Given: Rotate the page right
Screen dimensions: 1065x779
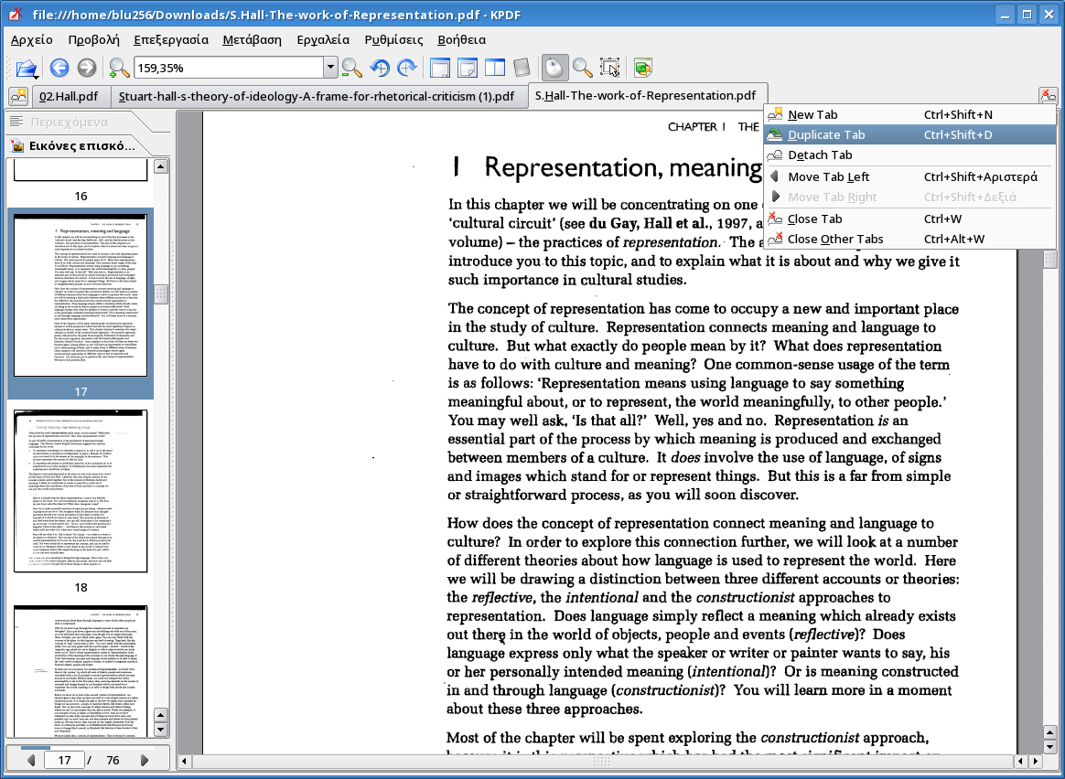Looking at the screenshot, I should click(x=407, y=68).
